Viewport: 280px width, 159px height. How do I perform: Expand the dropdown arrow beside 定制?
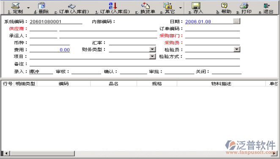click(28, 8)
